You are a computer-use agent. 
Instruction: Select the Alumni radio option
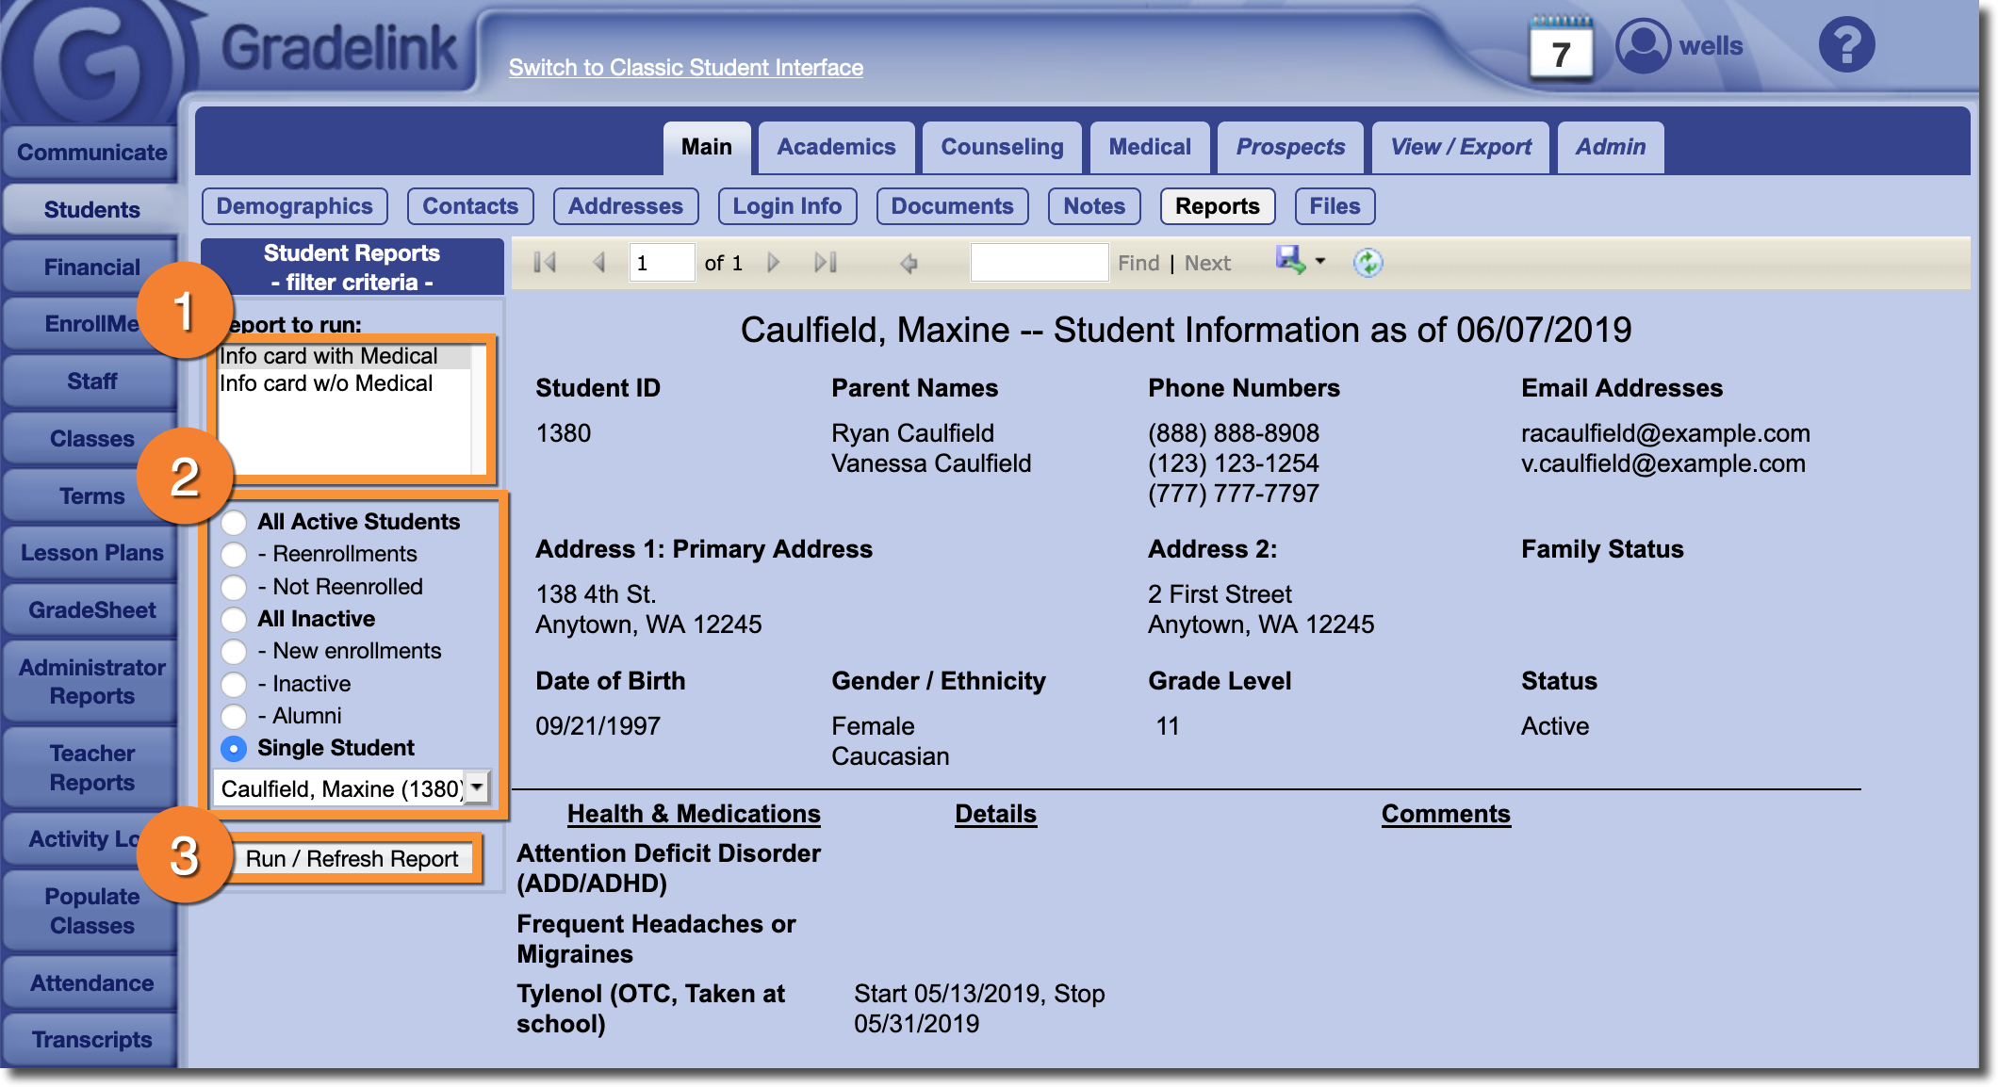tap(234, 717)
